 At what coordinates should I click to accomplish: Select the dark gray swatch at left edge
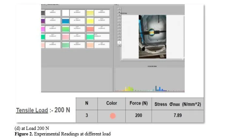coord(43,13)
